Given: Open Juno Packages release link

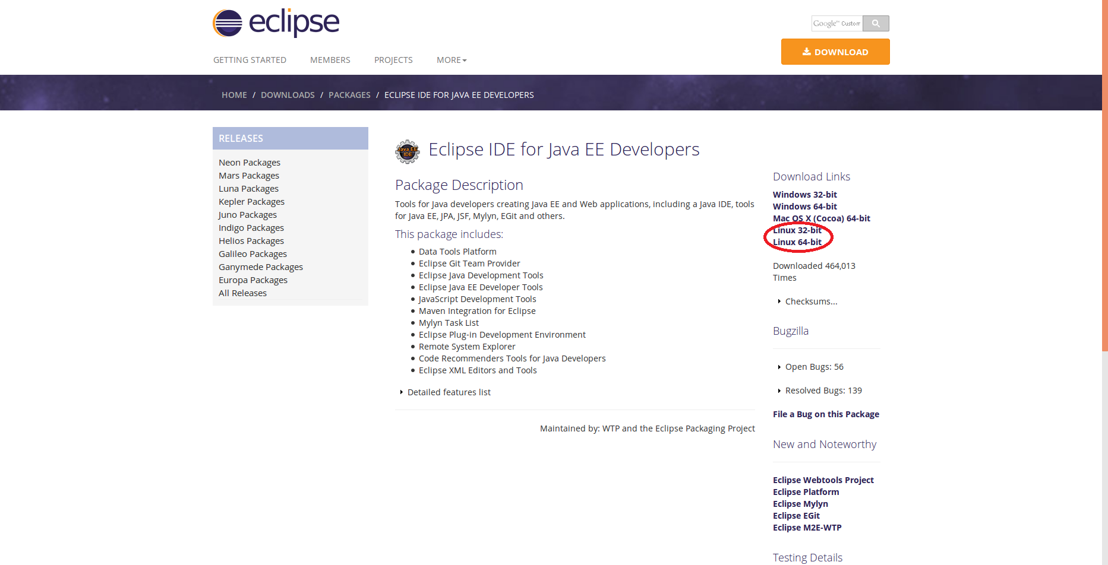Looking at the screenshot, I should [x=248, y=215].
